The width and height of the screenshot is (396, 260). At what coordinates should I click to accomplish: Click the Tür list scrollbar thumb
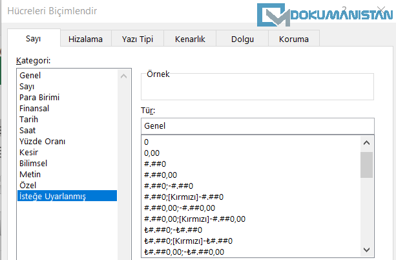(367, 165)
